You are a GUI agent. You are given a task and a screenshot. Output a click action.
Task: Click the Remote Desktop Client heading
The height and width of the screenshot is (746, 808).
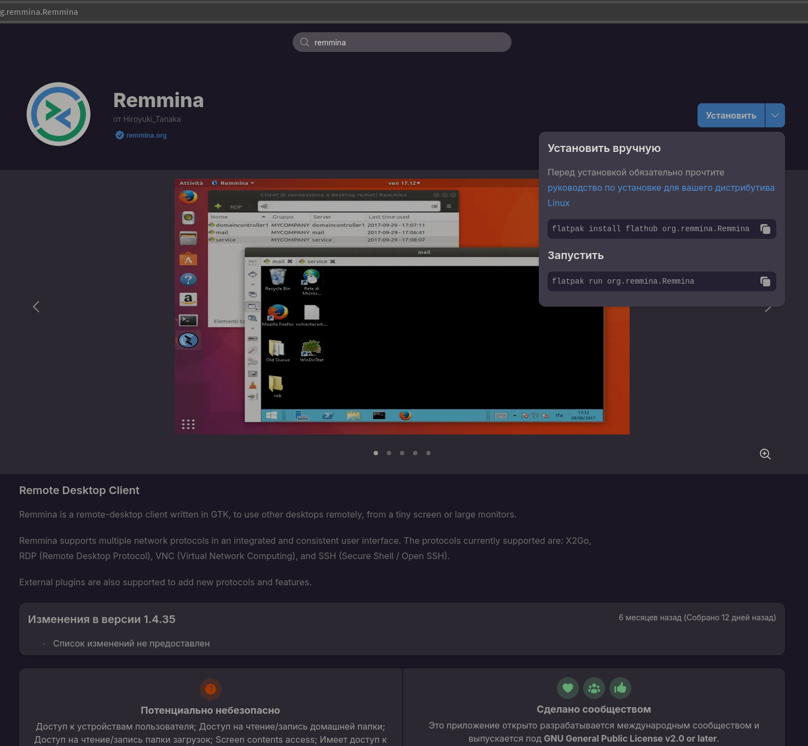pos(79,490)
